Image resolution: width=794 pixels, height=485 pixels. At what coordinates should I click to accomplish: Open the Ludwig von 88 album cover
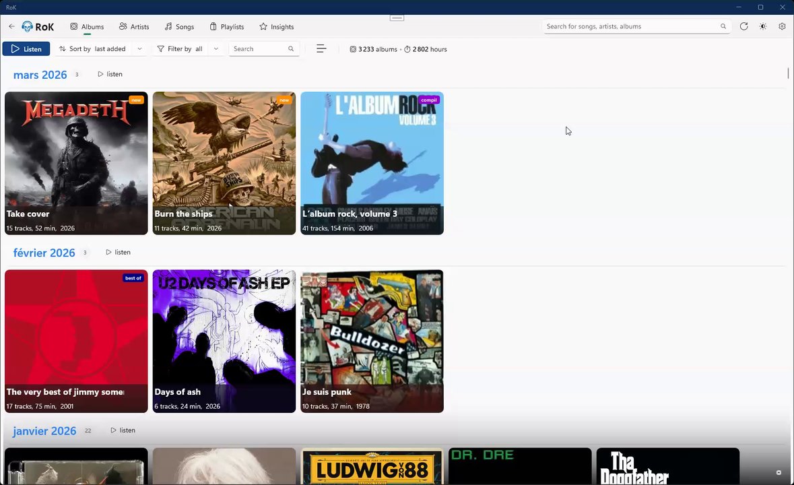372,466
